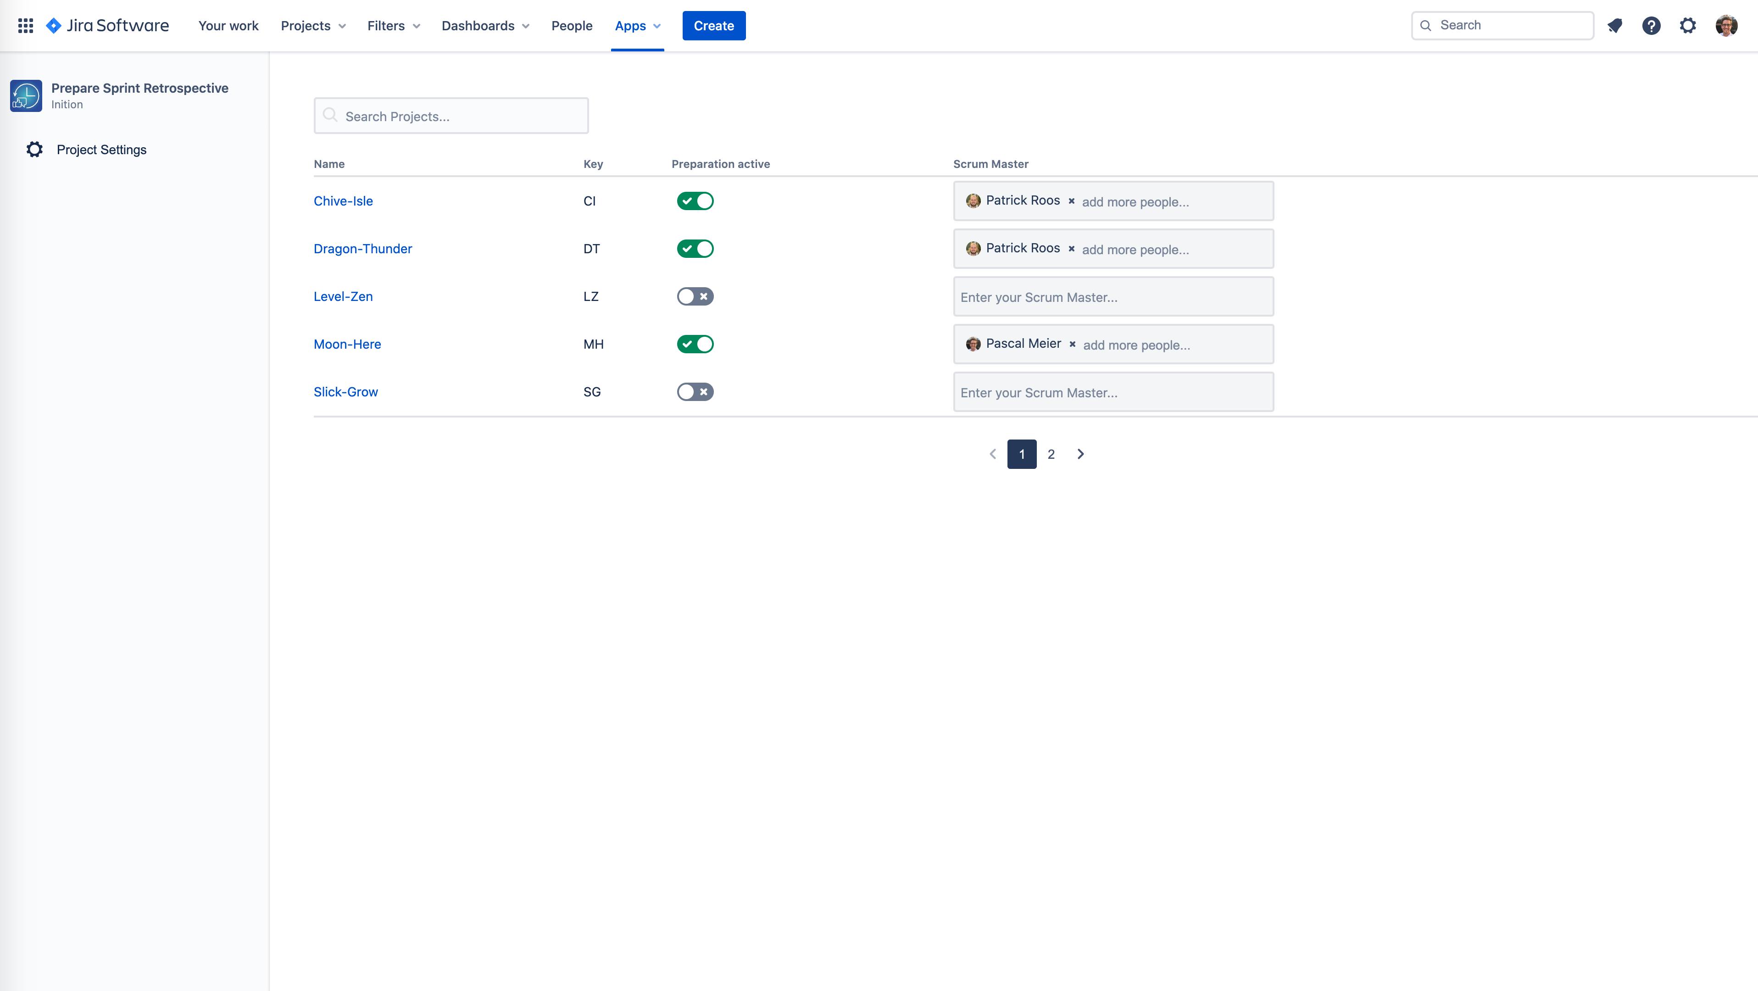Viewport: 1758px width, 991px height.
Task: Disable preparation for Chive-Isle
Action: 695,200
